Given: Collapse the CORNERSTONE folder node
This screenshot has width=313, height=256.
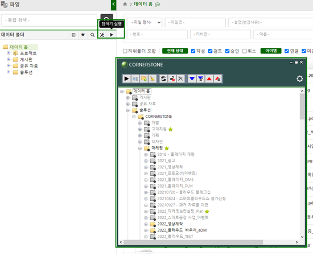Looking at the screenshot, I should 134,117.
